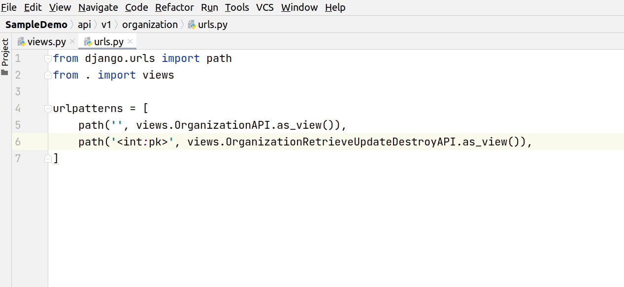Image resolution: width=624 pixels, height=287 pixels.
Task: Open the Run menu
Action: coord(209,7)
